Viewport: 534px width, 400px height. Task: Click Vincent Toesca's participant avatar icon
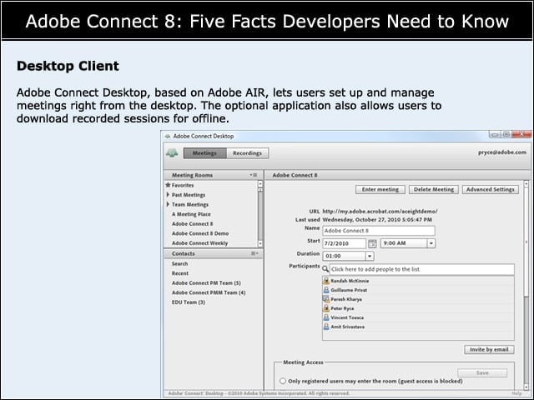pyautogui.click(x=326, y=317)
